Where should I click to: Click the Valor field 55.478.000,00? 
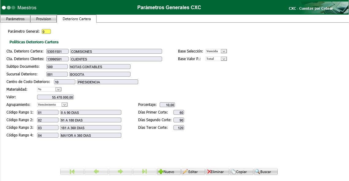(x=55, y=97)
